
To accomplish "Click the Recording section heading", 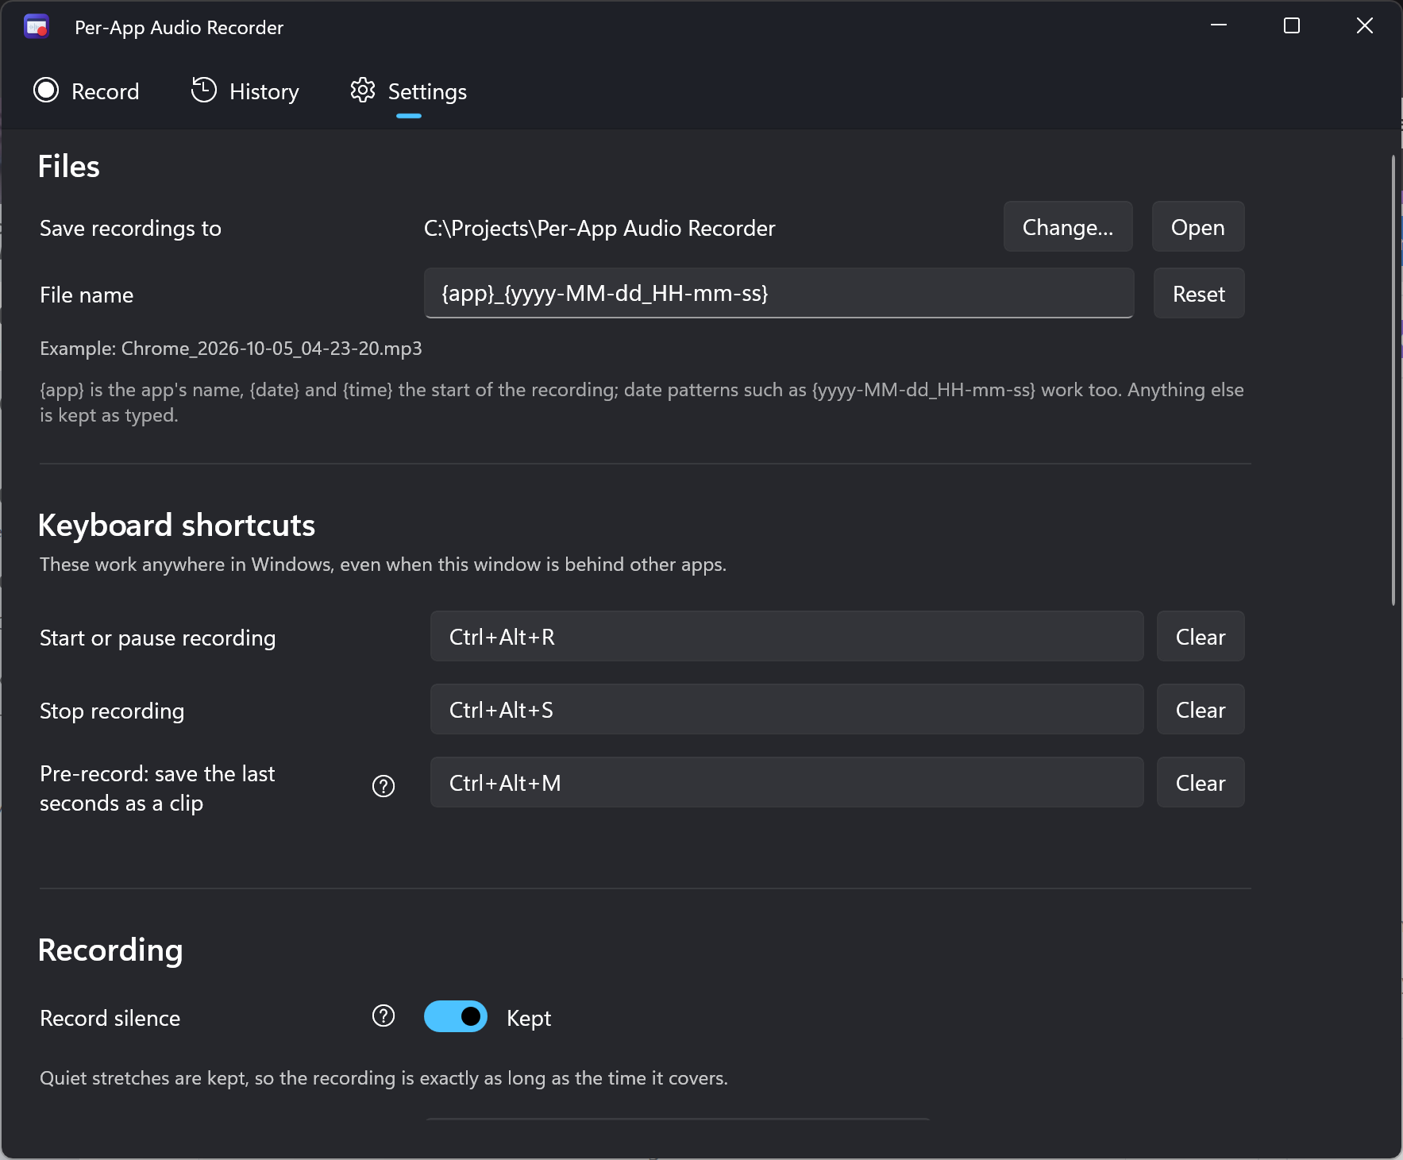I will (110, 950).
